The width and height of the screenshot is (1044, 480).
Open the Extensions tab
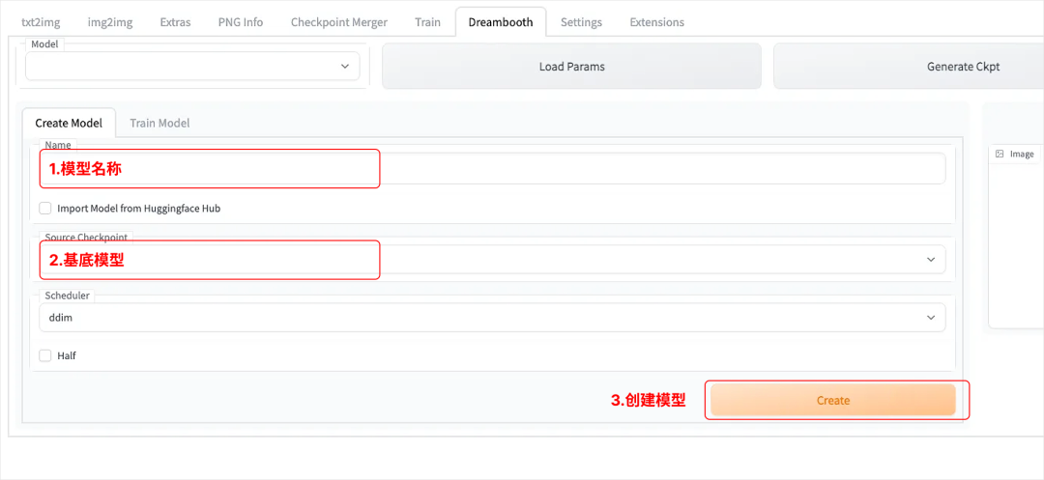click(x=656, y=22)
